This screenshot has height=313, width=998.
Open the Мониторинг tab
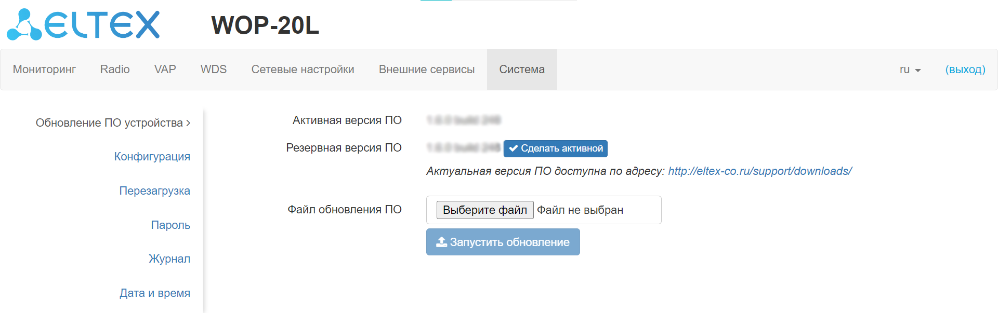(44, 70)
